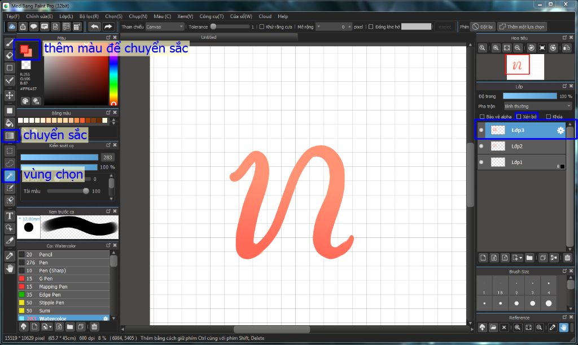Click the layer opacity Độ trong bar

(x=529, y=96)
